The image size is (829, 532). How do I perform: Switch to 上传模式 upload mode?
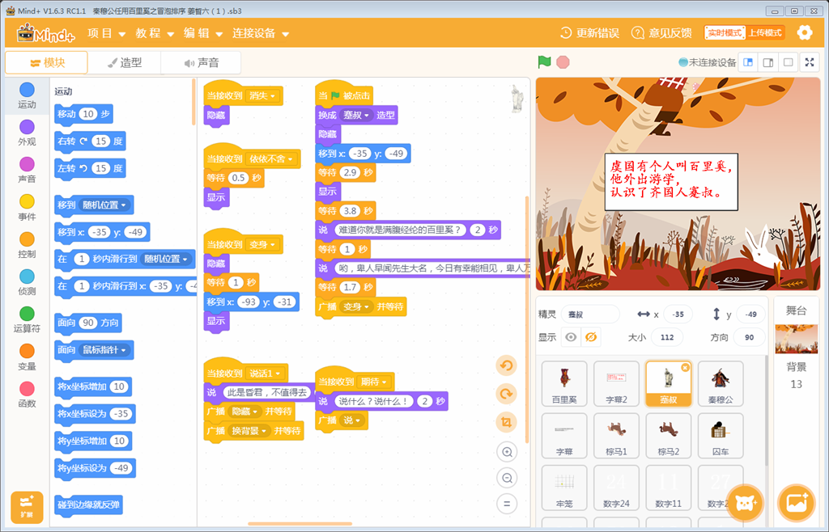(x=765, y=32)
